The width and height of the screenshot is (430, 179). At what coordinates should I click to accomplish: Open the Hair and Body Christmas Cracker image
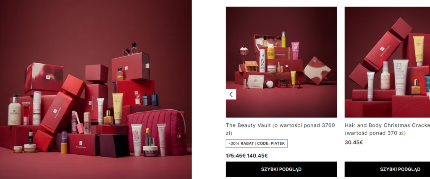(387, 62)
